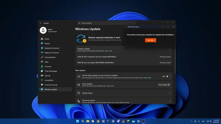The height and width of the screenshot is (124, 221).
Task: Switch to Settings gear on the taskbar
Action: click(x=138, y=121)
